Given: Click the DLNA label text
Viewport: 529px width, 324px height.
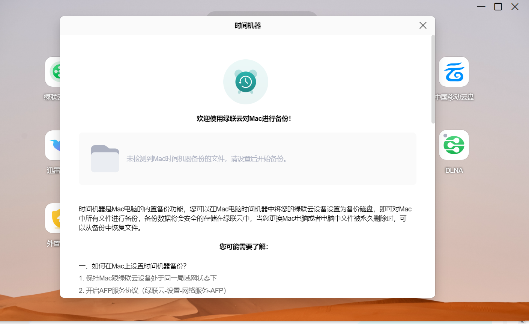Looking at the screenshot, I should tap(454, 170).
